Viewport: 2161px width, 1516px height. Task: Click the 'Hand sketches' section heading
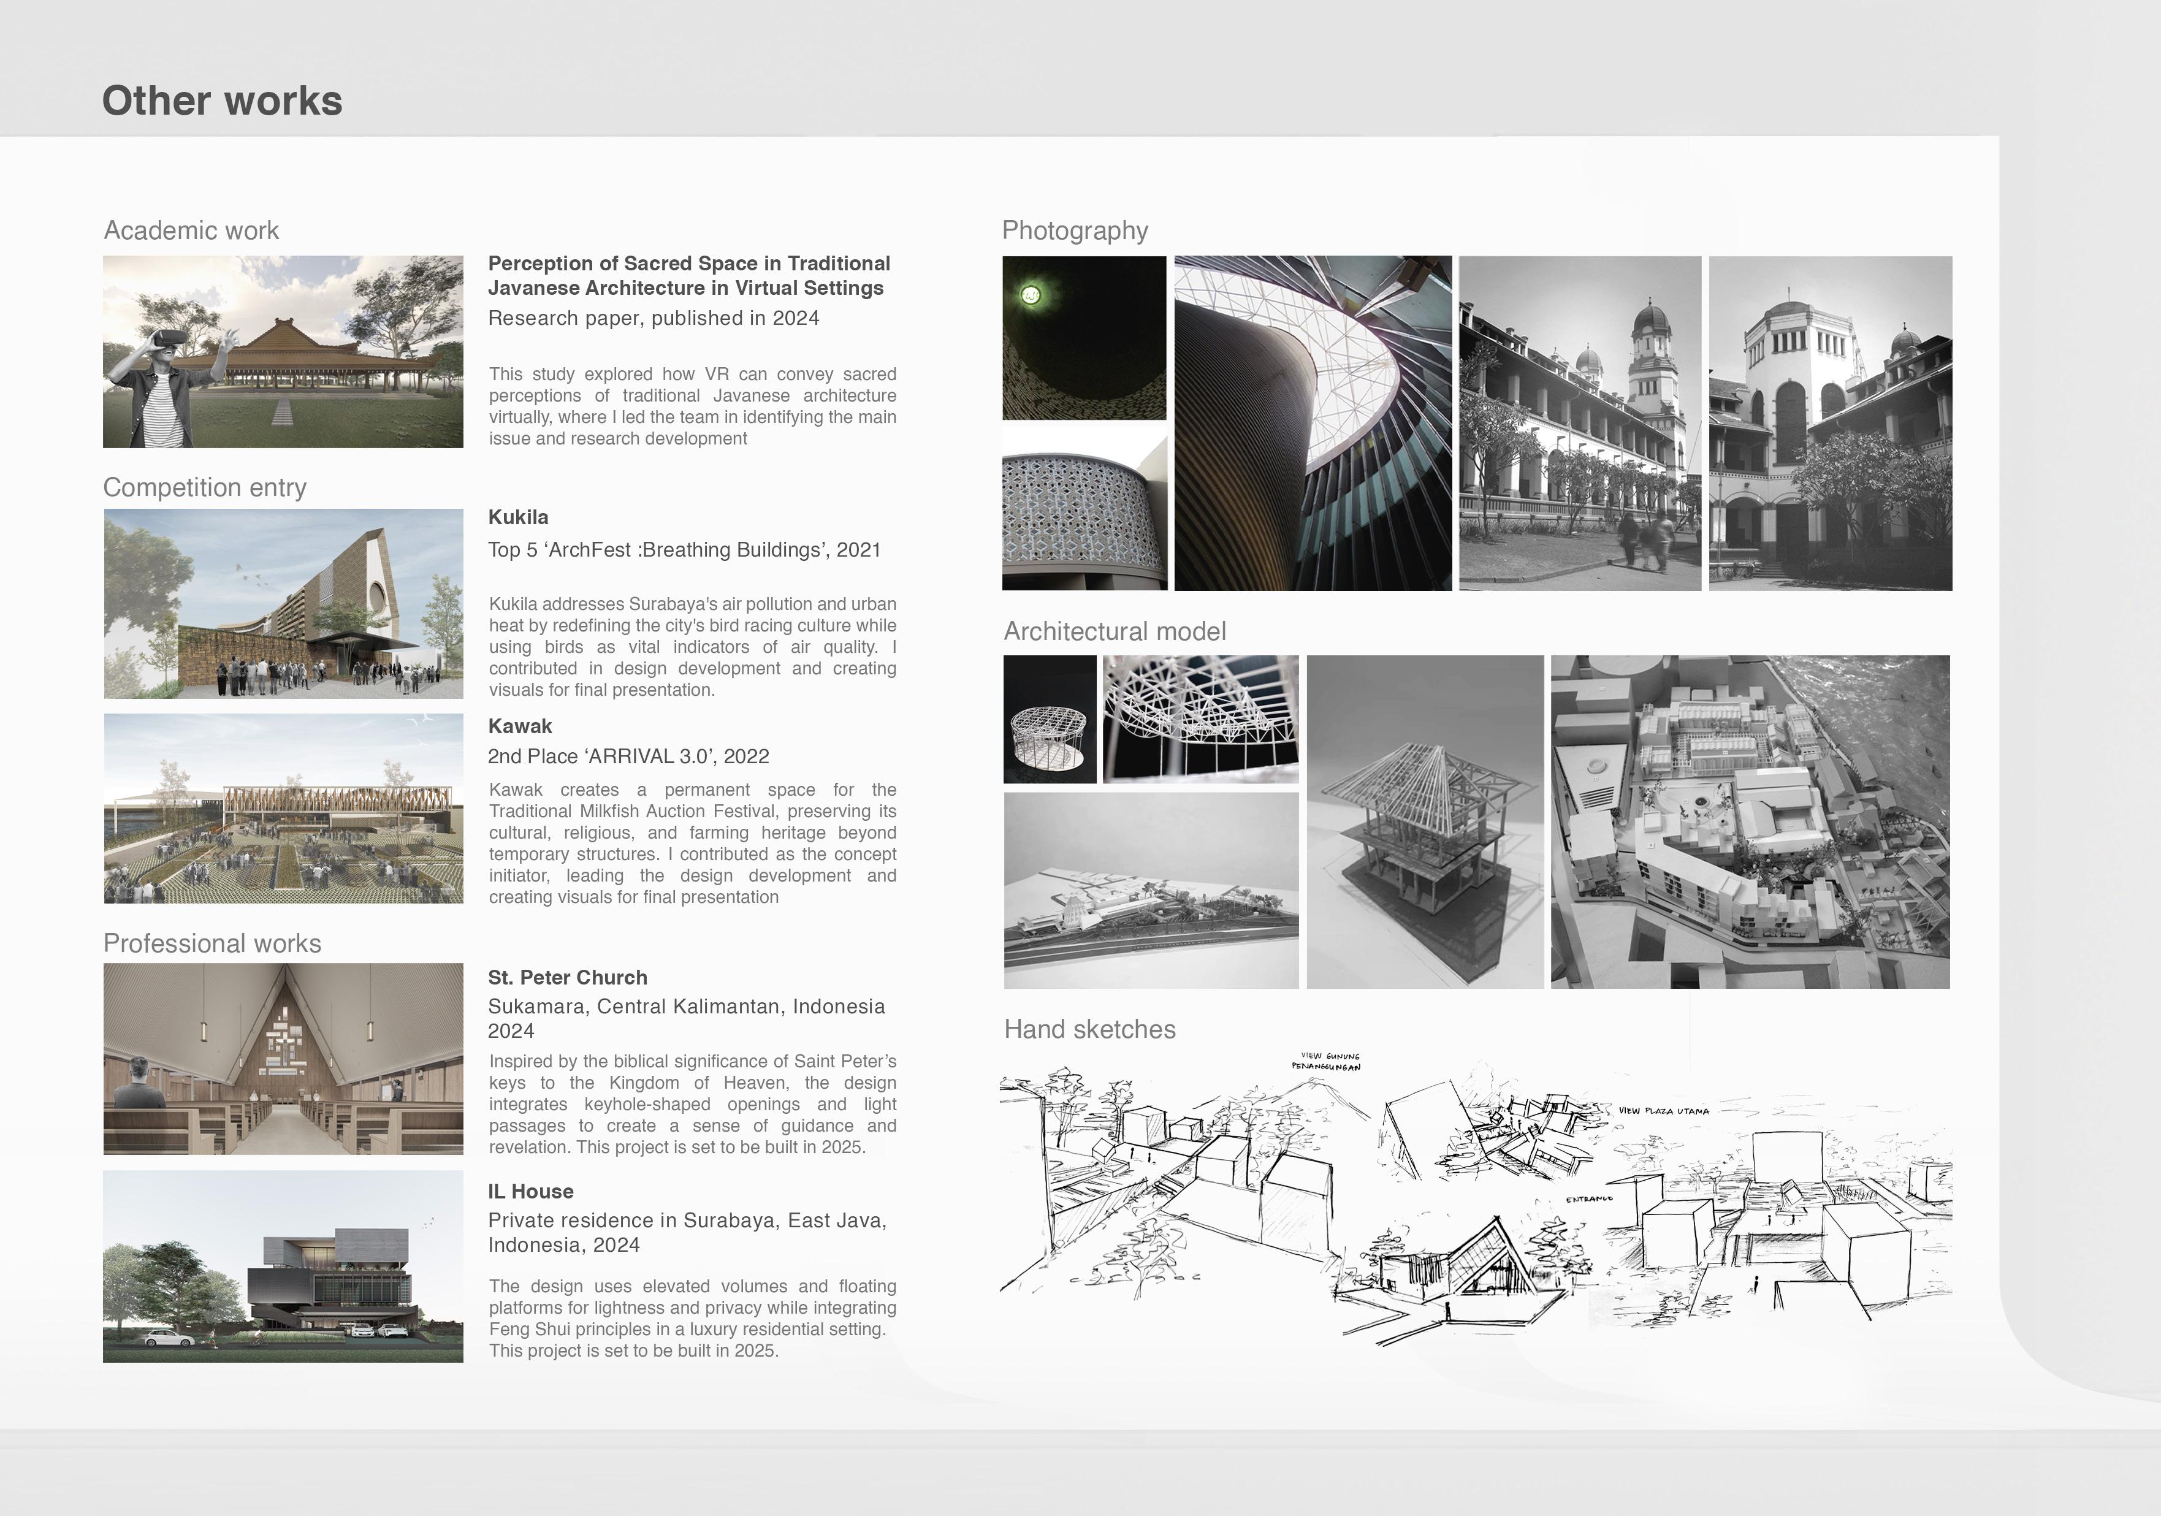coord(1089,1029)
